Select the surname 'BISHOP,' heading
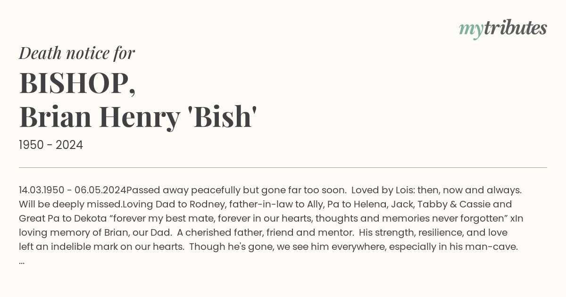 77,83
